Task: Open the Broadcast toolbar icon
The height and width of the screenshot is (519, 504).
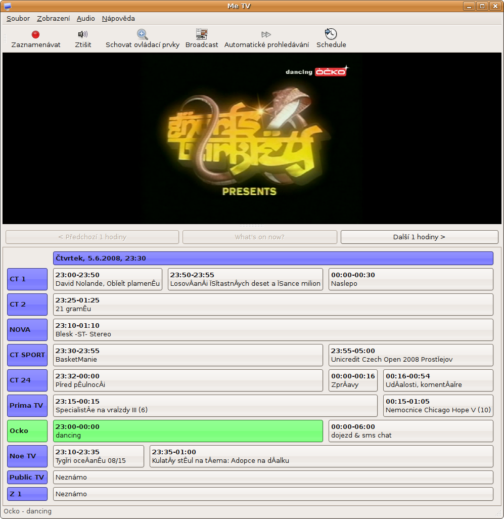Action: point(201,34)
